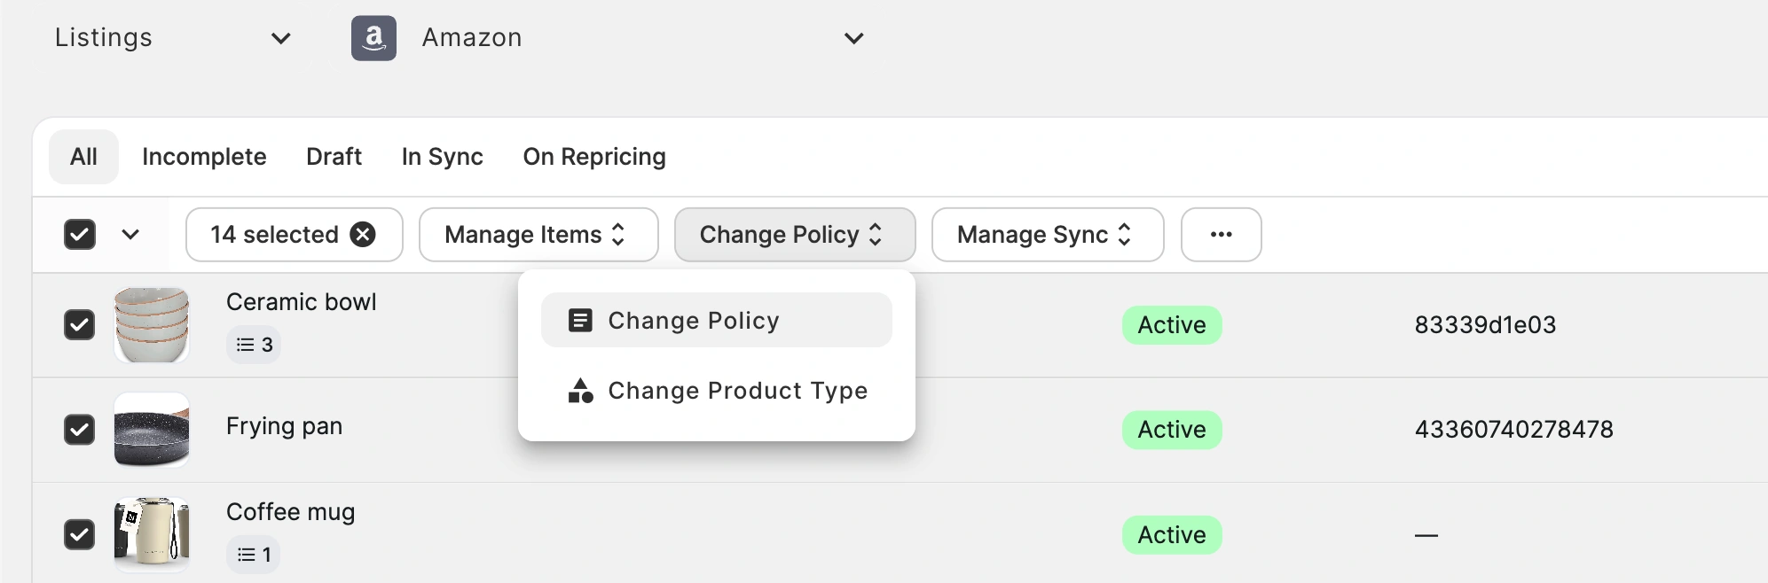Open the Manage Sync dropdown button

[x=1047, y=235]
